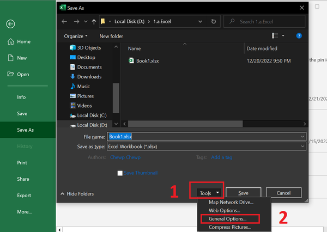Select the Book1.xlsx file
The height and width of the screenshot is (232, 327).
click(x=148, y=61)
